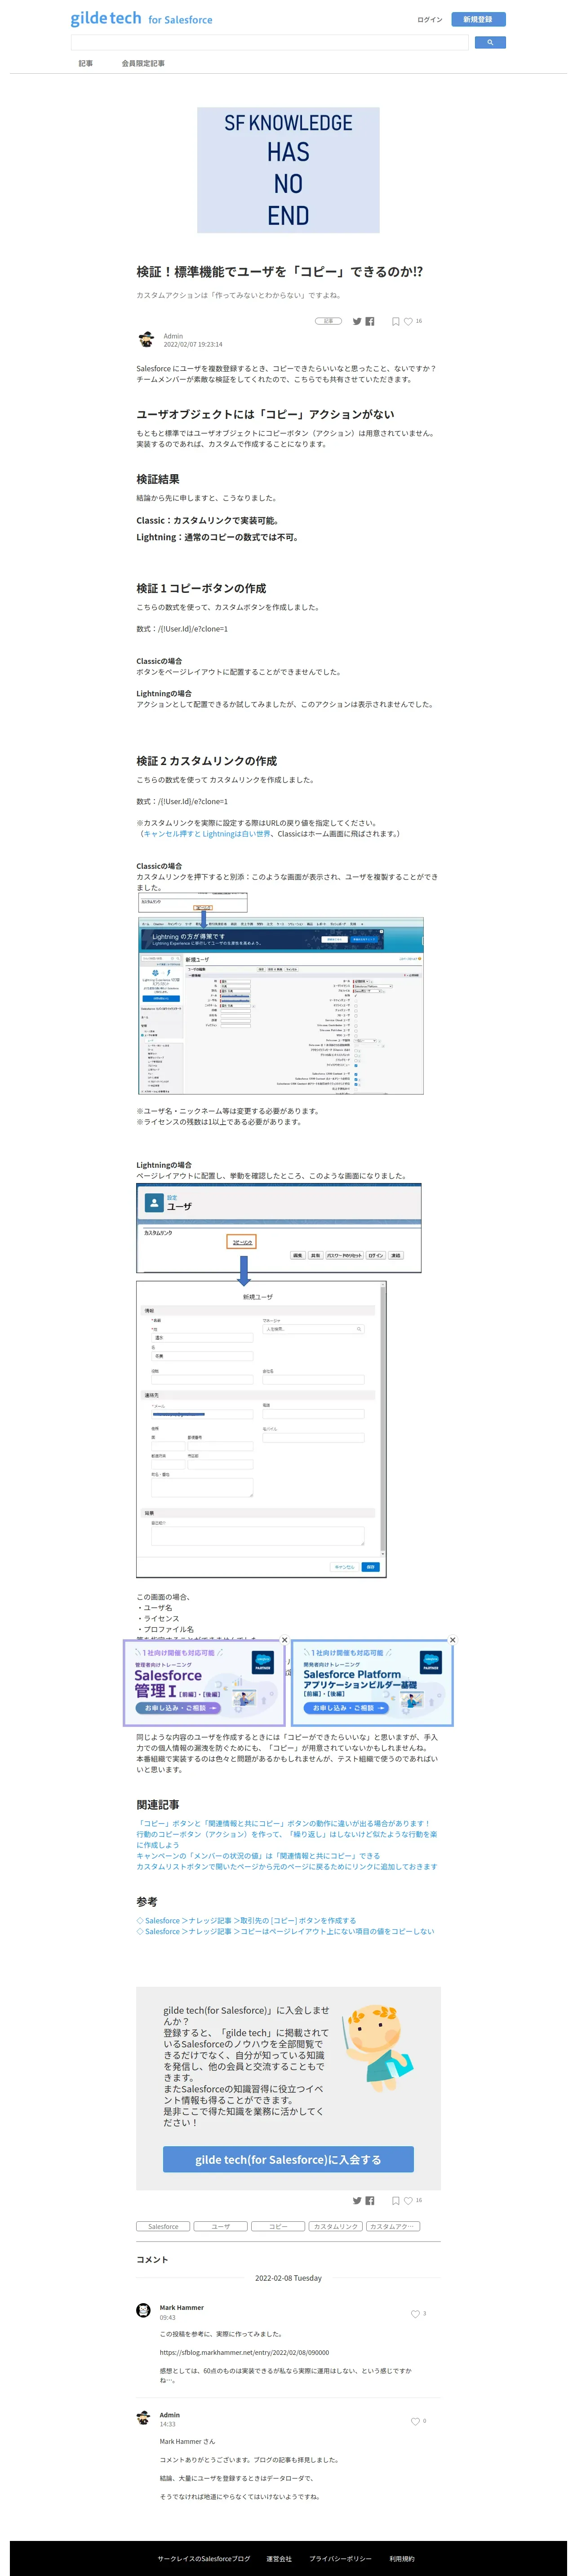The image size is (577, 2576).
Task: Open reference コピーはページレイアウト上にない項目の値をコピーしない
Action: click(x=285, y=1931)
